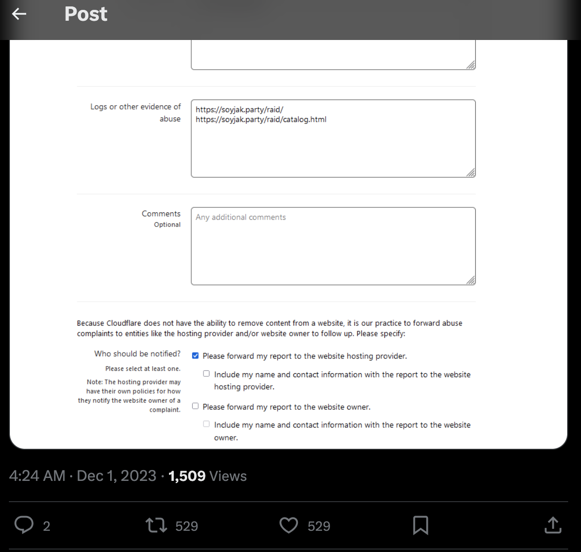Click the 1,509 Views count

click(x=207, y=476)
